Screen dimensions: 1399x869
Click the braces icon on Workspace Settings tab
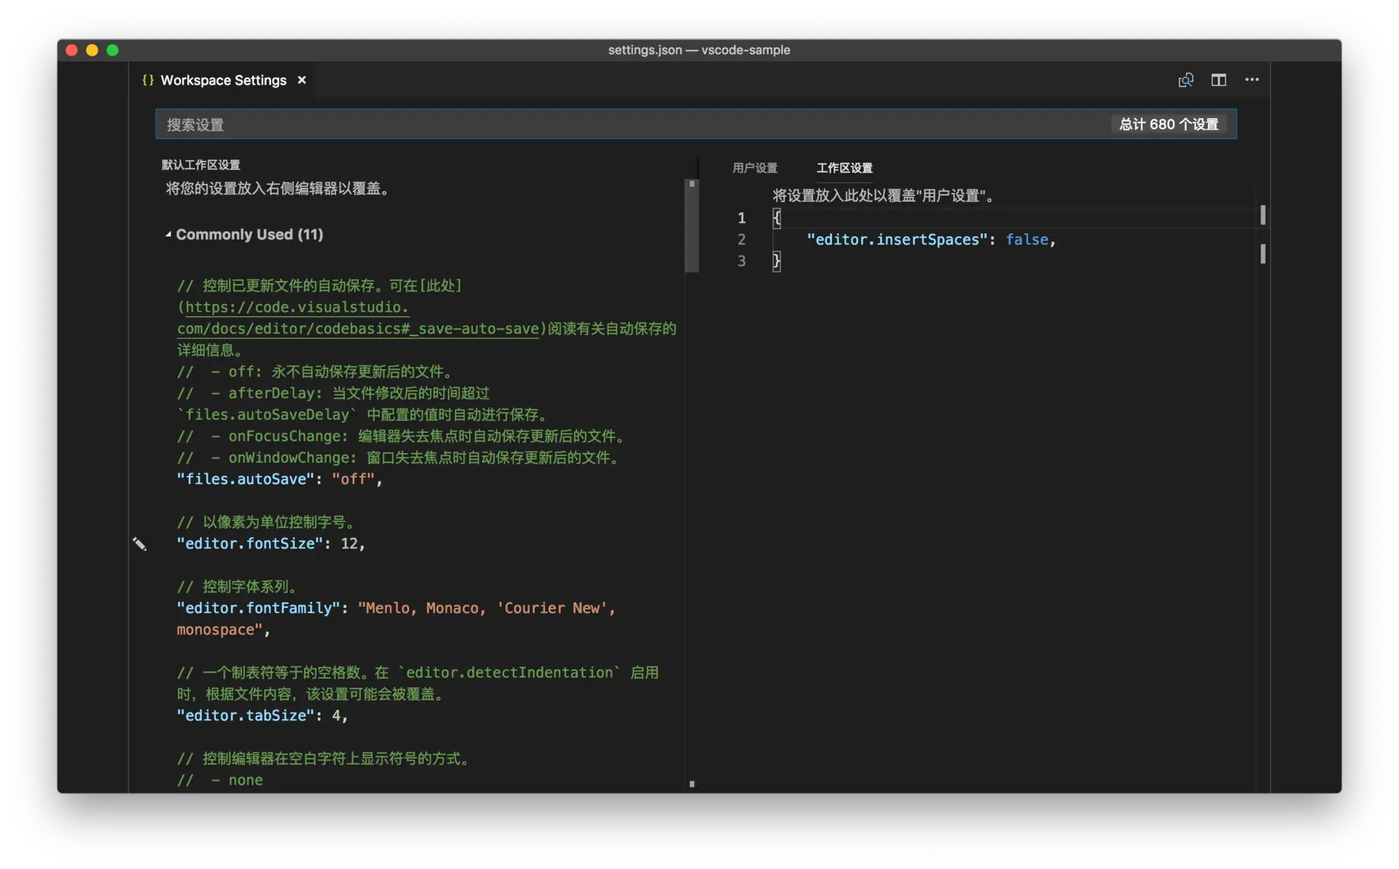tap(148, 80)
